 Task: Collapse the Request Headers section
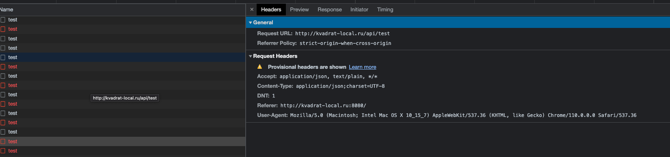(x=251, y=56)
